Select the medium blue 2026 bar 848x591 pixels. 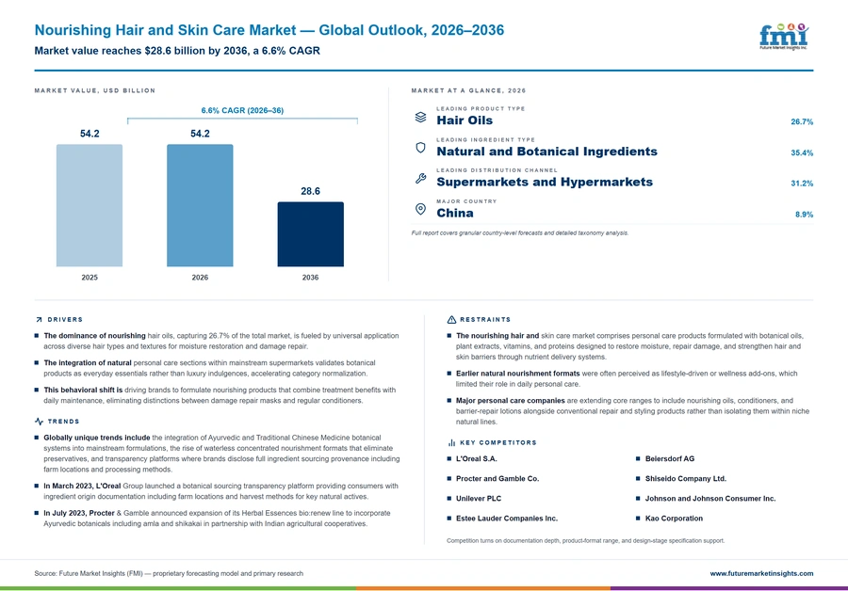point(200,205)
